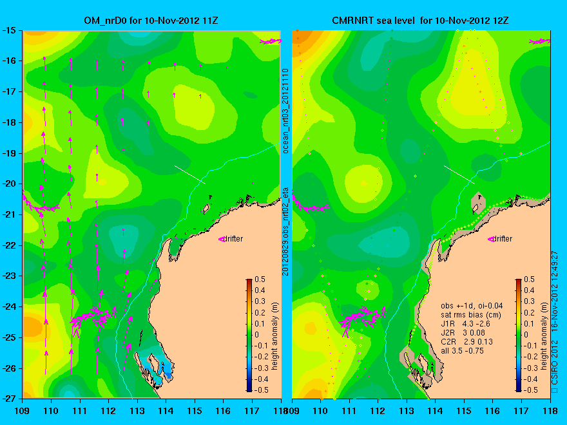Click the right panel height anomaly colorbar
This screenshot has height=425, width=567.
coord(519,335)
